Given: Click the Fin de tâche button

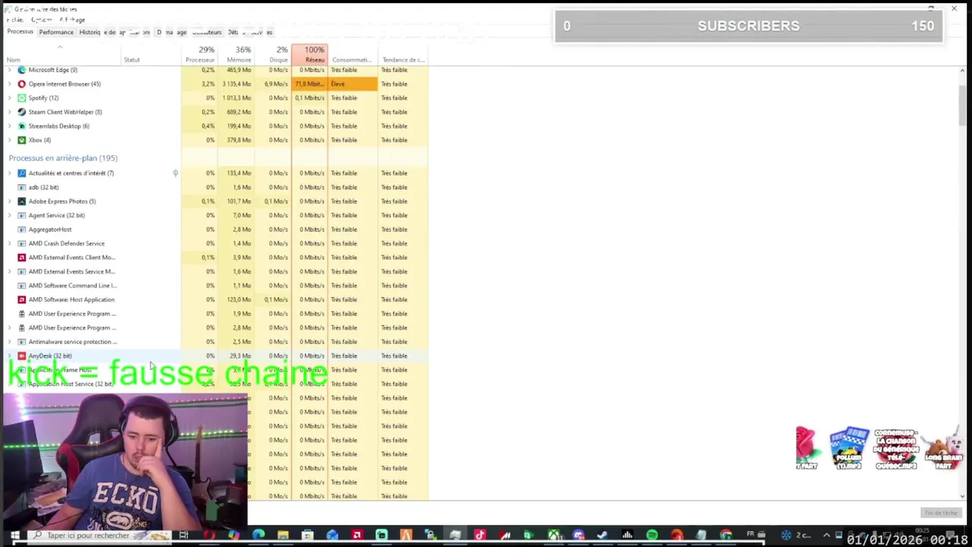Looking at the screenshot, I should coord(941,514).
